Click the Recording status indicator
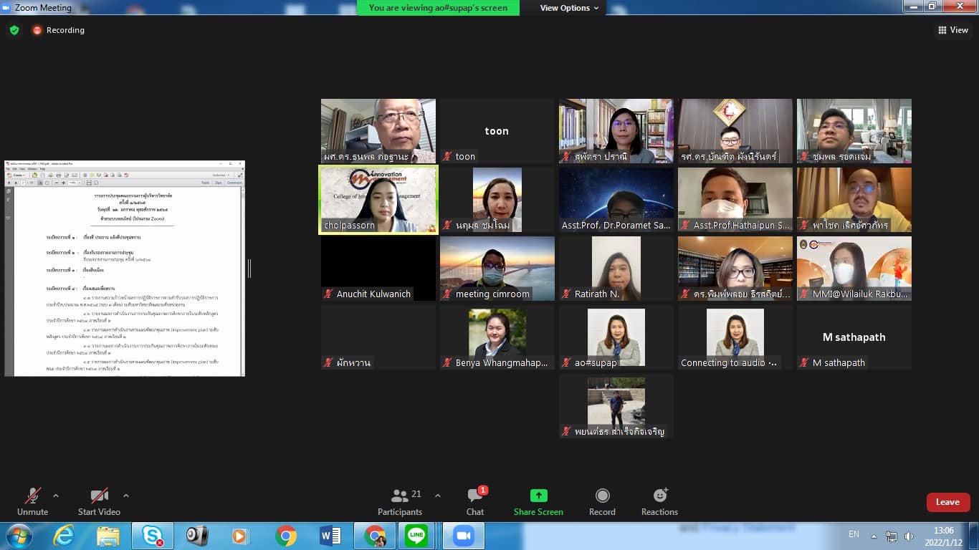This screenshot has width=979, height=550. pos(58,30)
